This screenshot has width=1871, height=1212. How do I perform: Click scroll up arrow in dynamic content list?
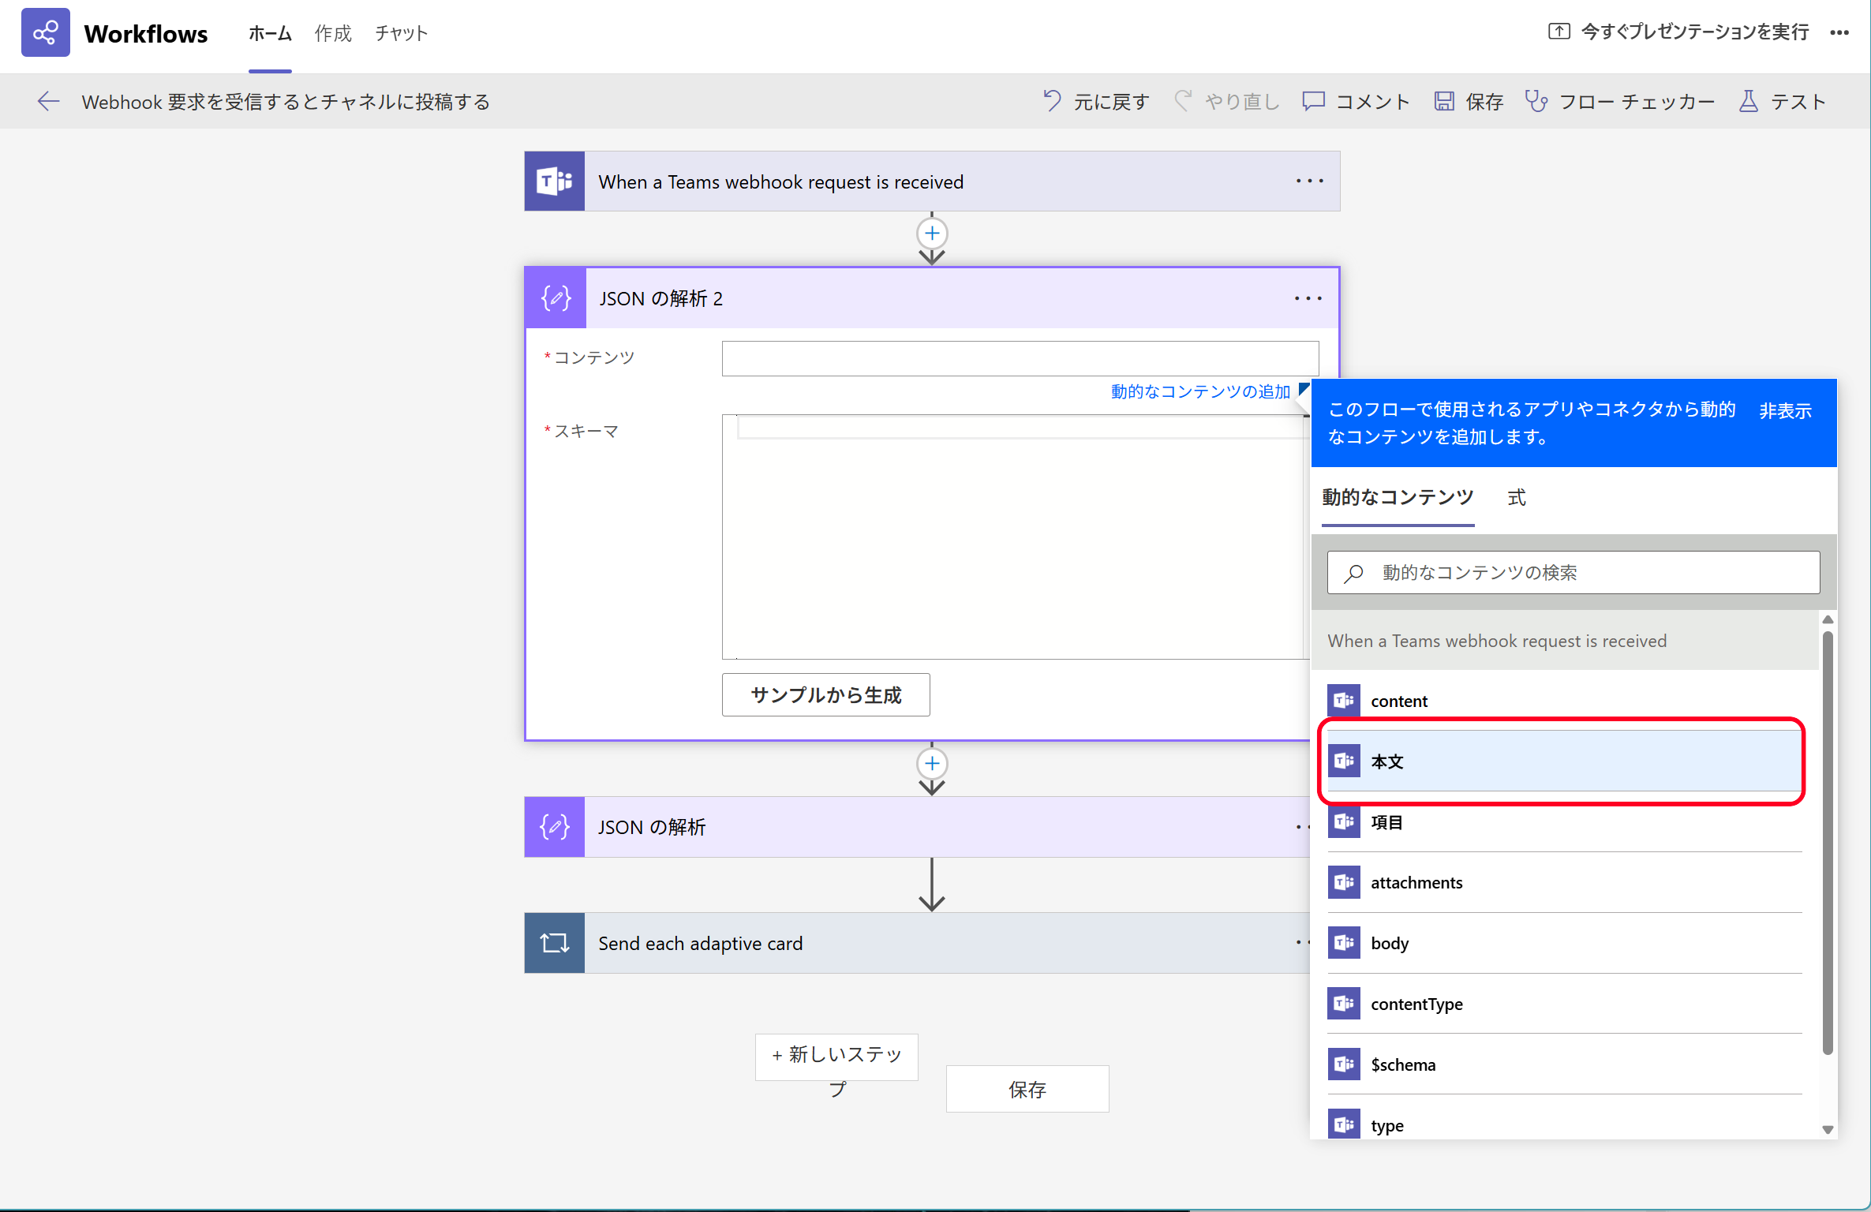(x=1828, y=619)
